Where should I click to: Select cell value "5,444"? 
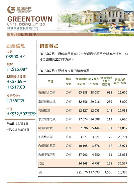(x=96, y=128)
